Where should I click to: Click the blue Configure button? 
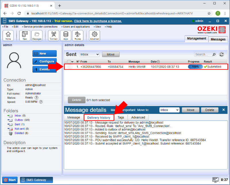(45, 61)
